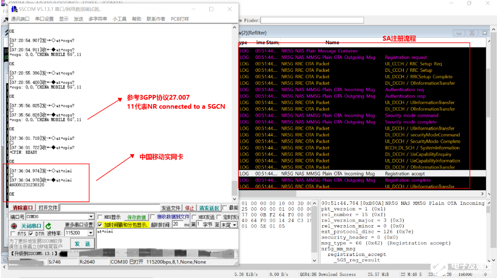The width and height of the screenshot is (497, 279).
Task: Click the QXDM View Finder input field
Action: (312, 20)
